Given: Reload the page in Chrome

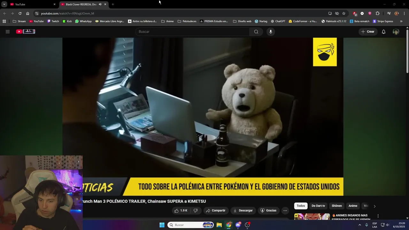Looking at the screenshot, I should click(x=20, y=13).
